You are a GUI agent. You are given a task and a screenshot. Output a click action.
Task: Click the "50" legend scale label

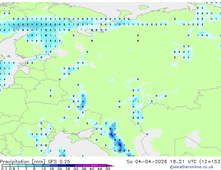(108, 169)
